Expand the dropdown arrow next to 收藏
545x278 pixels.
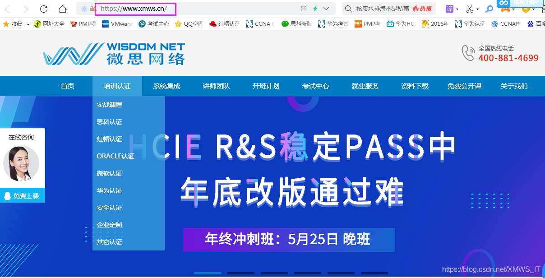tap(28, 24)
